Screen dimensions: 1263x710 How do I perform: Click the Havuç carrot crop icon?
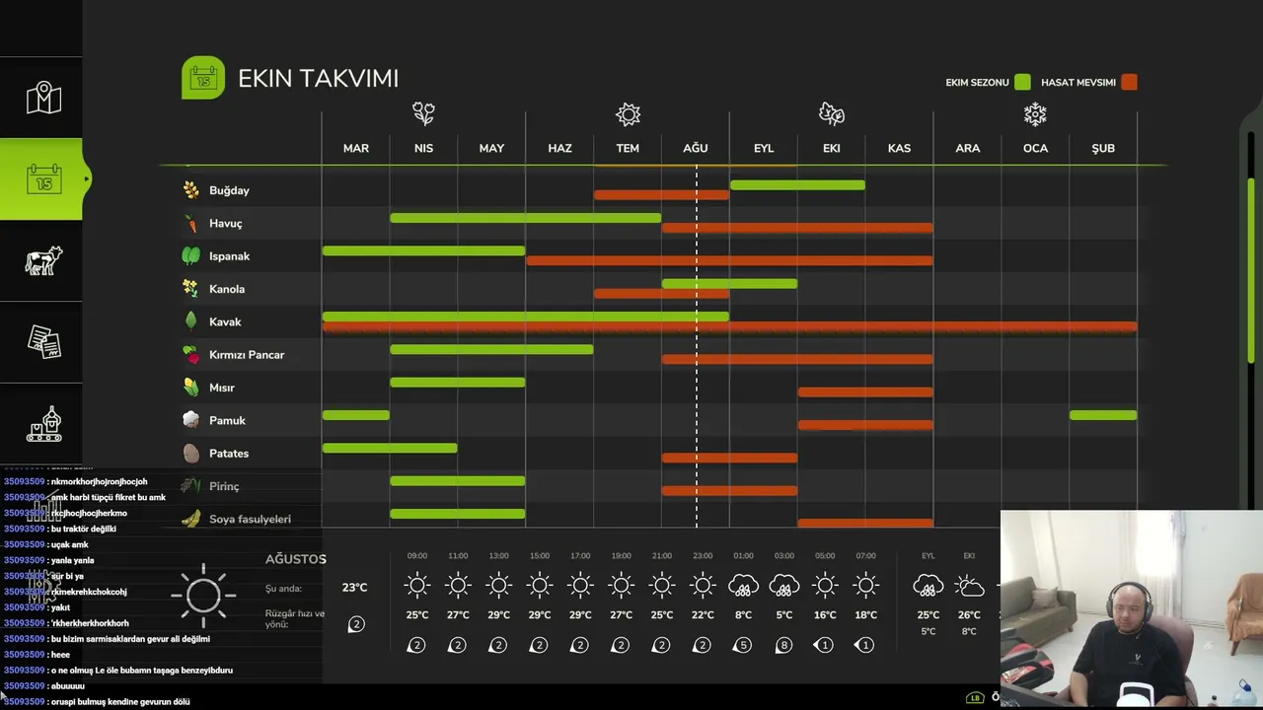click(x=190, y=223)
